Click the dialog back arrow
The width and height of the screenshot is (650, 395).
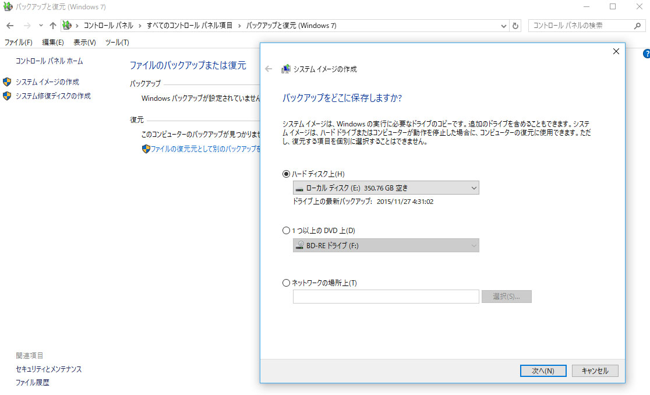coord(269,69)
